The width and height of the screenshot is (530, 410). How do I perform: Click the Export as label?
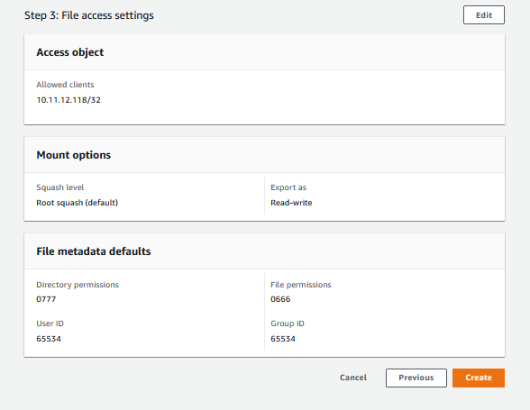(288, 187)
